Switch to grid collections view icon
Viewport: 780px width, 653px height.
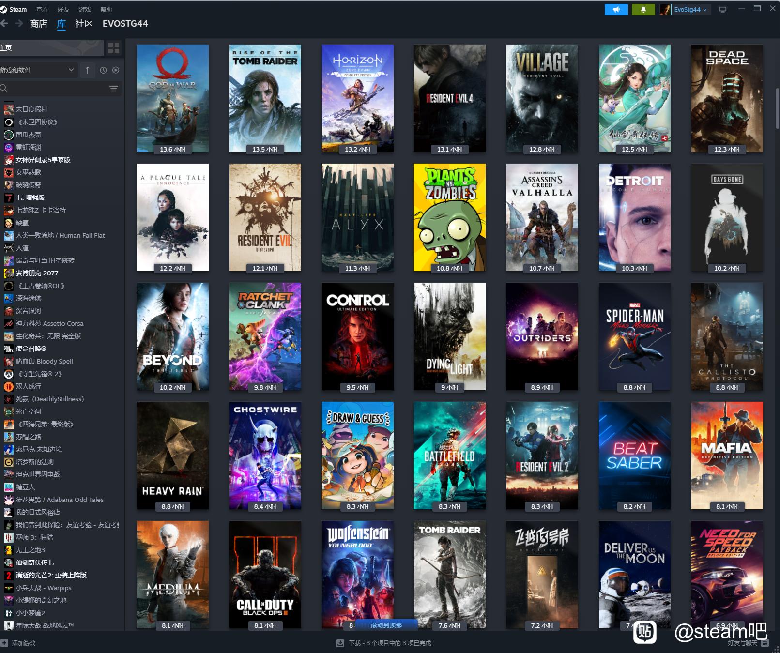click(114, 47)
